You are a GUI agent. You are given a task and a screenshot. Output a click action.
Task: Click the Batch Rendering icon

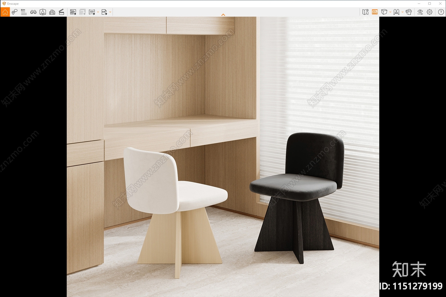click(x=83, y=12)
